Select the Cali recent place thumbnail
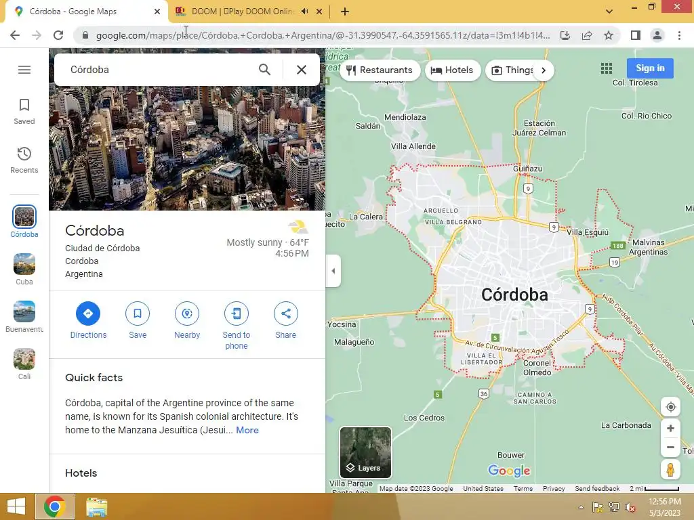The height and width of the screenshot is (520, 694). [x=24, y=364]
